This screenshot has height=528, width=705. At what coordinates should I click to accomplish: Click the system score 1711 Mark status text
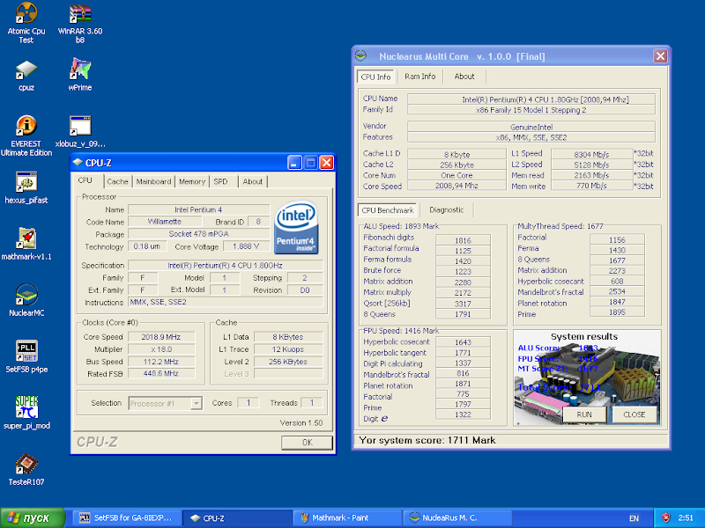coord(427,441)
